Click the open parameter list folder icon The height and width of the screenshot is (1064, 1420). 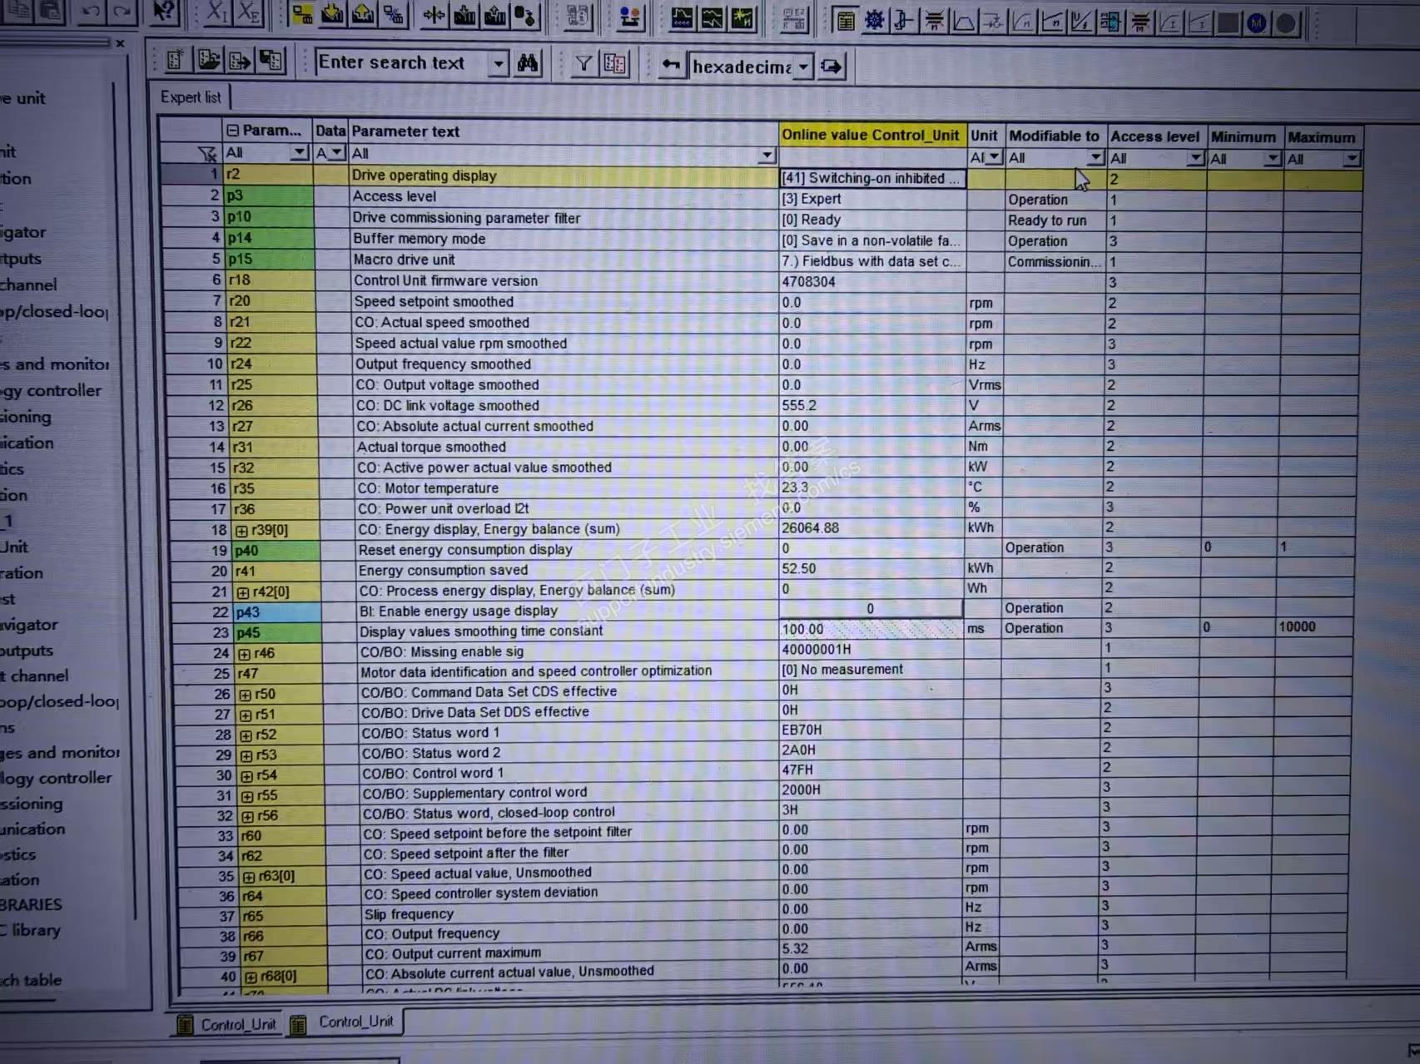tap(208, 60)
